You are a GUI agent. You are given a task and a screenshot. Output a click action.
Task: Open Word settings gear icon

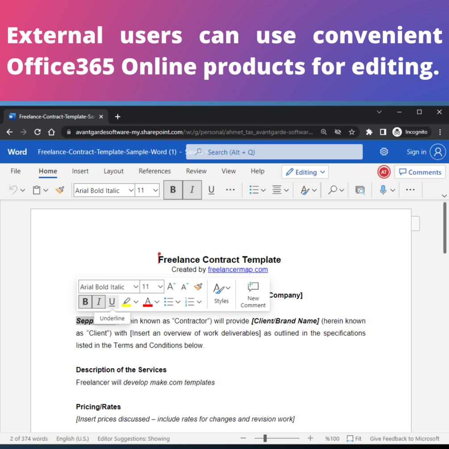(x=384, y=151)
